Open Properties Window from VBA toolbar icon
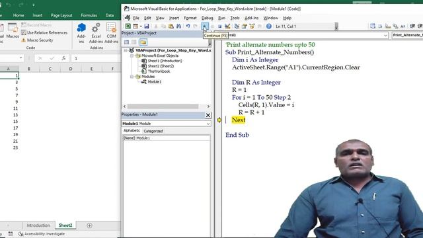 245,26
